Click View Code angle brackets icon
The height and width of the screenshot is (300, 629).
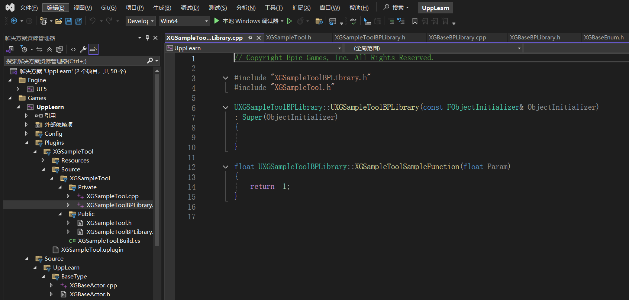click(73, 49)
